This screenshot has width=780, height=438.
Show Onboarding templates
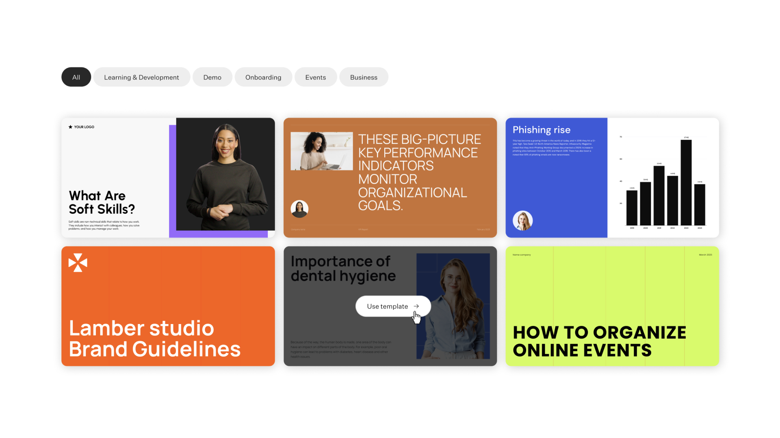263,77
